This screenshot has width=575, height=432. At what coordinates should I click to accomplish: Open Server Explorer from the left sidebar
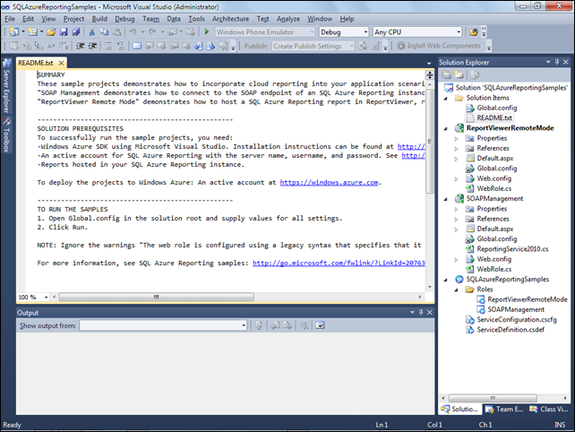(6, 86)
